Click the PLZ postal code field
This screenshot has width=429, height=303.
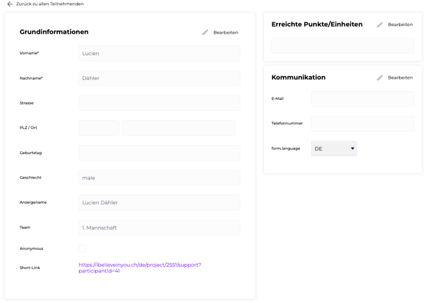(99, 128)
